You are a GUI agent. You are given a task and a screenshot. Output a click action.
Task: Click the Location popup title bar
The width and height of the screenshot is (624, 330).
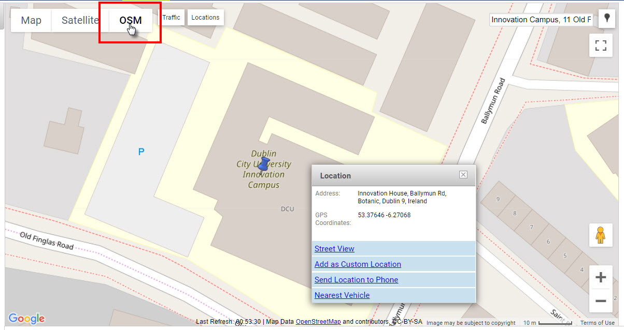pos(393,176)
